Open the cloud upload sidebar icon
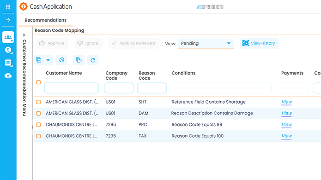The image size is (321, 180). pos(8,75)
